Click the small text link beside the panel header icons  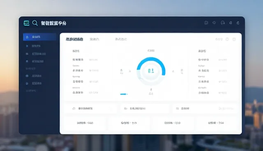(219, 39)
